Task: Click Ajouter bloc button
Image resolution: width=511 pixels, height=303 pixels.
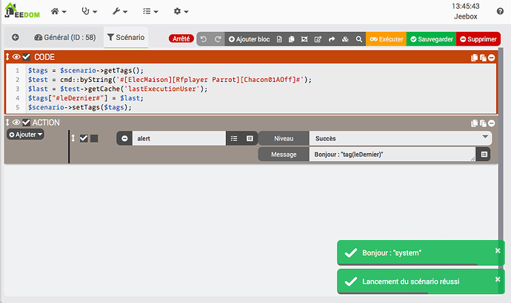Action: click(x=249, y=39)
